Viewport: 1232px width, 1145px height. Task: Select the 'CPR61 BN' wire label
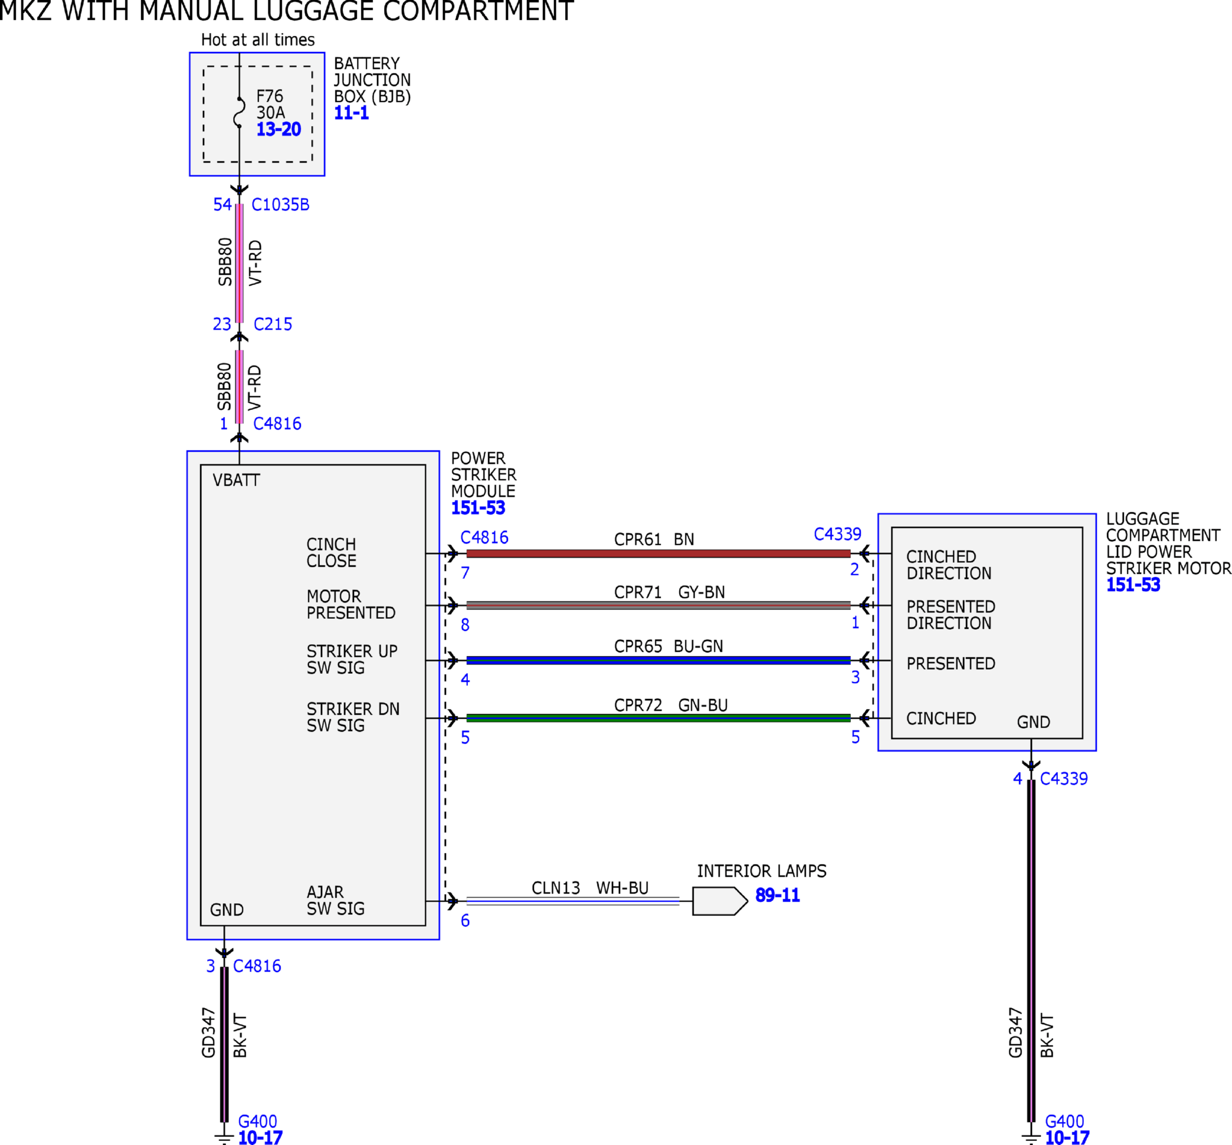pos(654,539)
